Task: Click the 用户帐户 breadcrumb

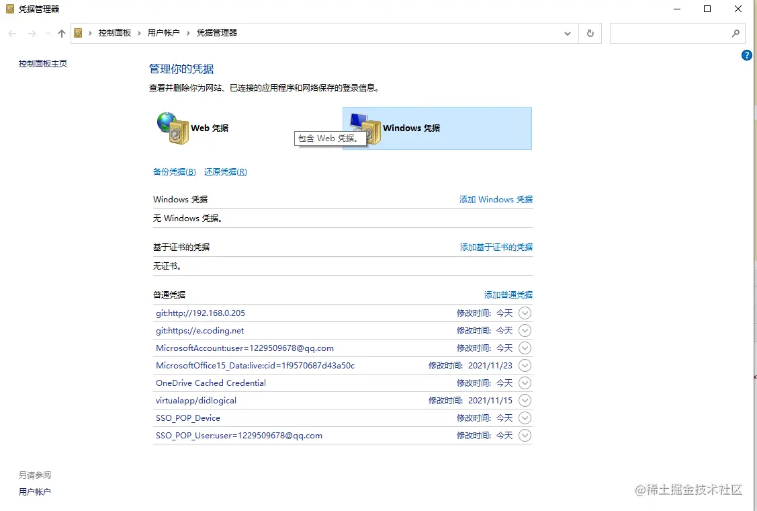Action: pyautogui.click(x=164, y=33)
